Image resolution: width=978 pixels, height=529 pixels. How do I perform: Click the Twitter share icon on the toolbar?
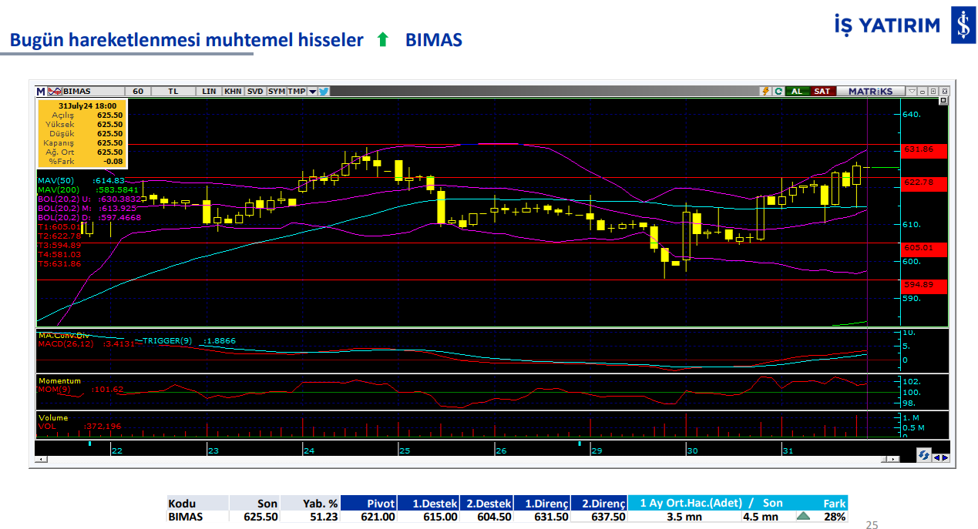(x=324, y=91)
